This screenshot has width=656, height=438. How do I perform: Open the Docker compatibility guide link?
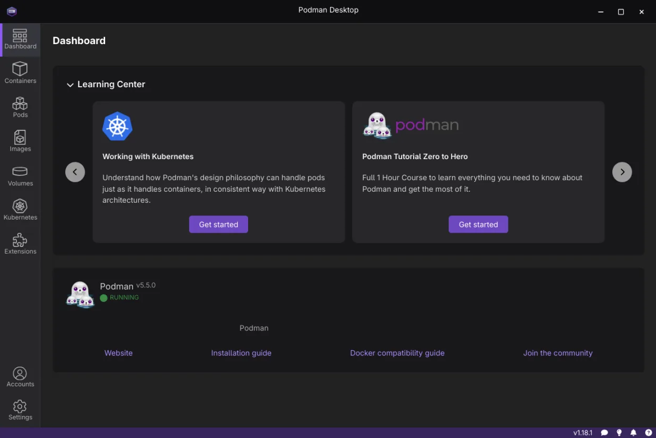click(397, 353)
